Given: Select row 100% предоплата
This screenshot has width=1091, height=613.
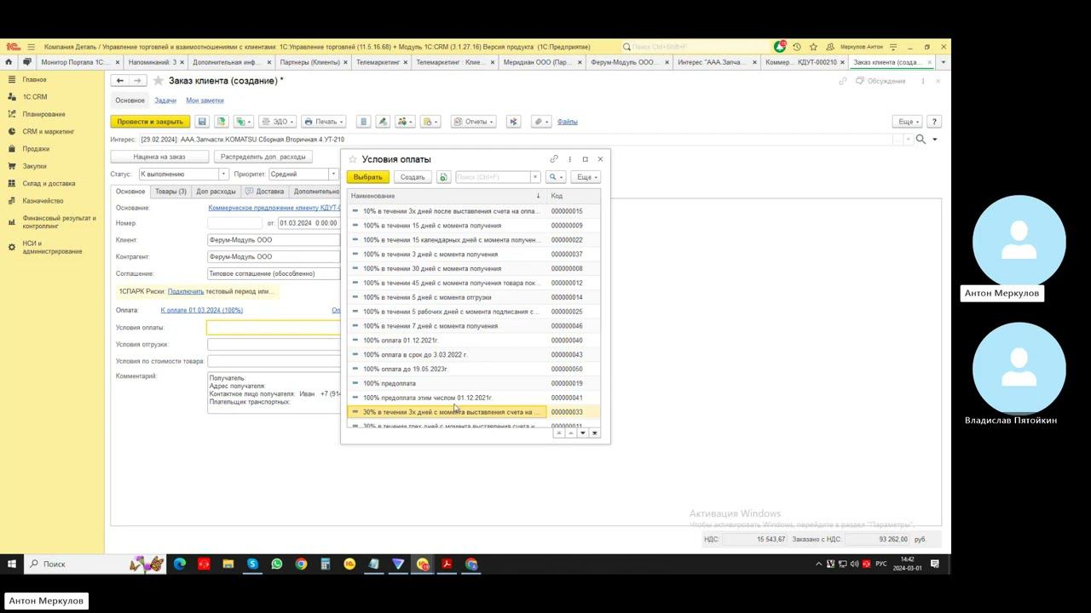Looking at the screenshot, I should (x=473, y=383).
